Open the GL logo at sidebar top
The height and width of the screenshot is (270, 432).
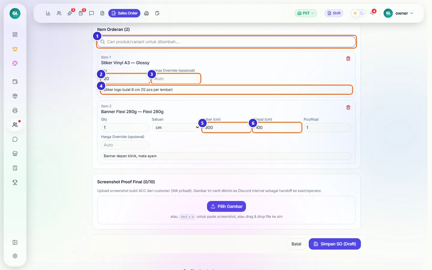tap(15, 13)
